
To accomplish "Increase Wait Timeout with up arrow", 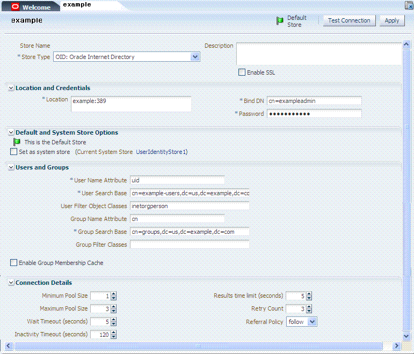I will pyautogui.click(x=113, y=320).
